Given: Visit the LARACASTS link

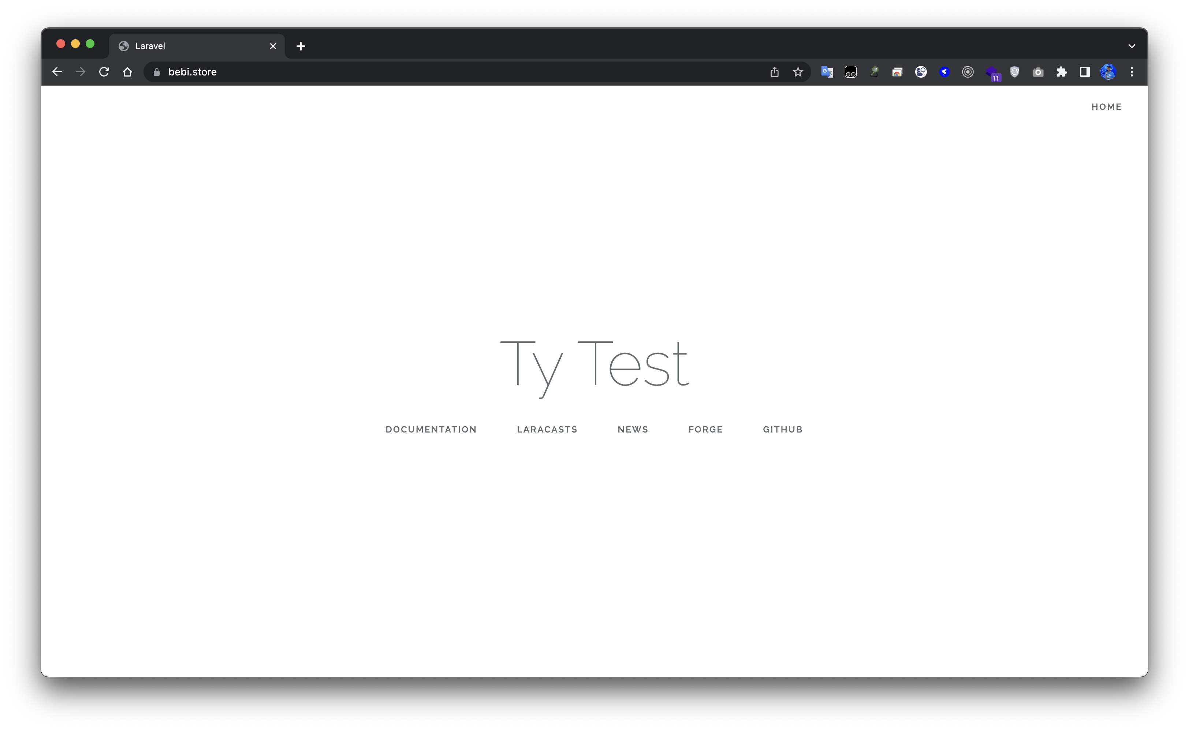Looking at the screenshot, I should click(x=547, y=429).
